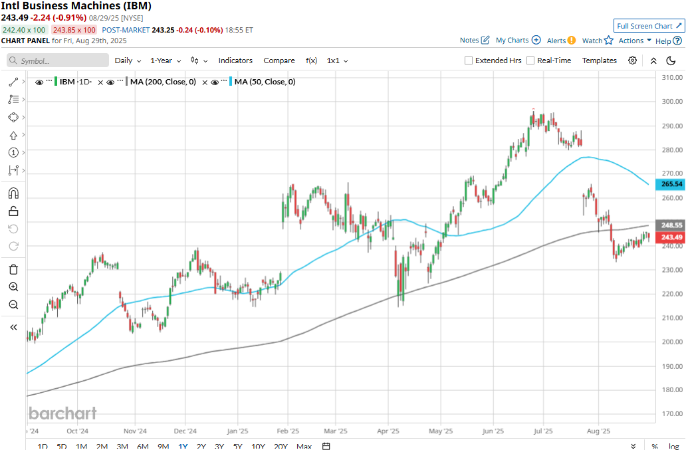
Task: Select the up arrow marker tool
Action: (x=13, y=135)
